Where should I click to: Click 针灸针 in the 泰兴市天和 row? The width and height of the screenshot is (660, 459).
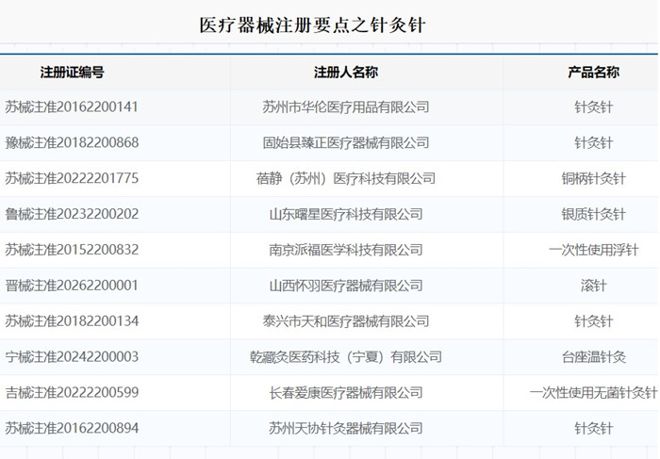[593, 321]
